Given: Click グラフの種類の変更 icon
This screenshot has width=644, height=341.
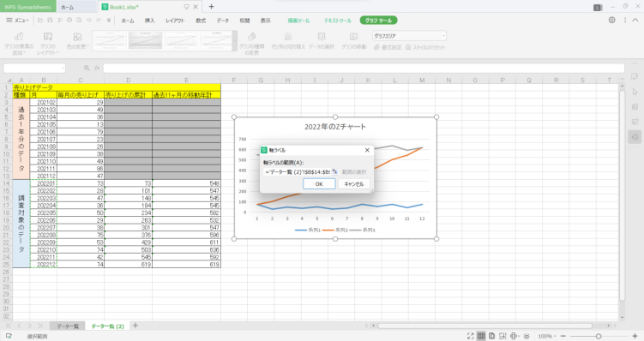Looking at the screenshot, I should pos(252,44).
